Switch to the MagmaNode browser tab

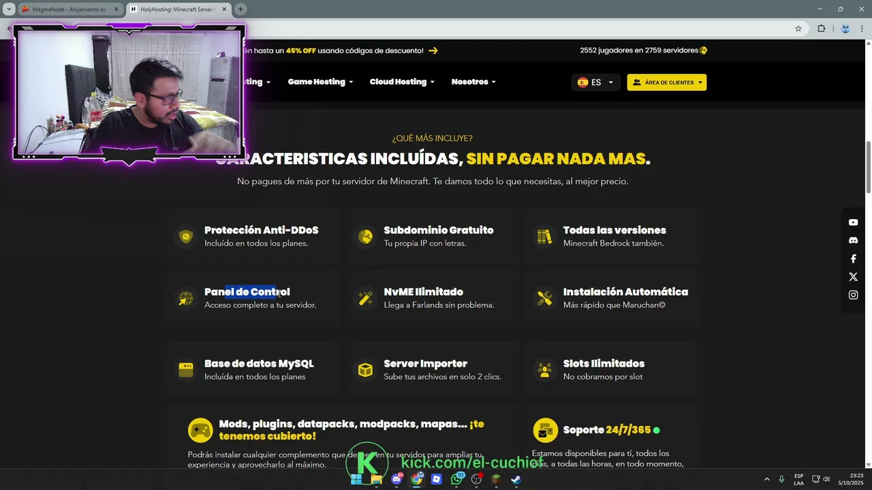point(68,10)
